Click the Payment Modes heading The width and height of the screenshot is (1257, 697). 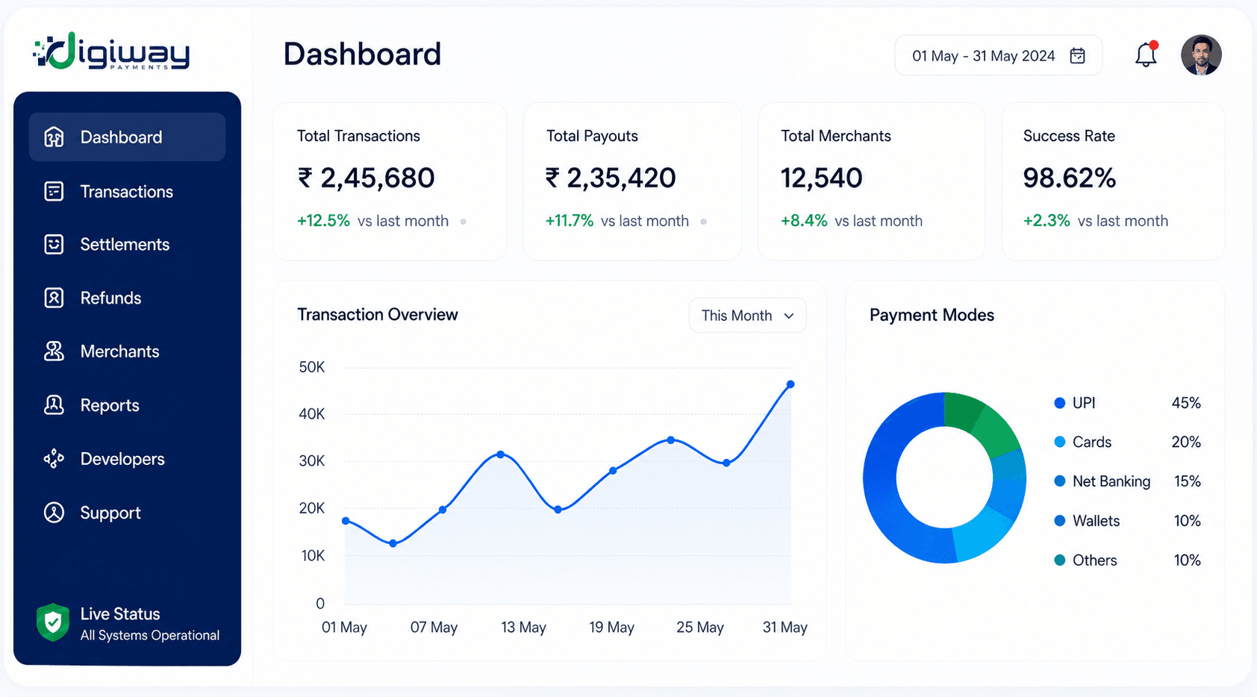click(x=932, y=315)
